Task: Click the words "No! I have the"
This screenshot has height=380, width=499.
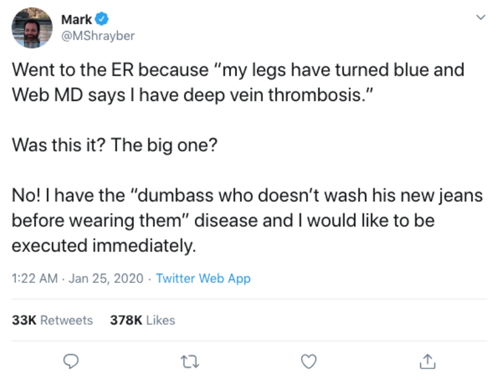Action: 68,196
